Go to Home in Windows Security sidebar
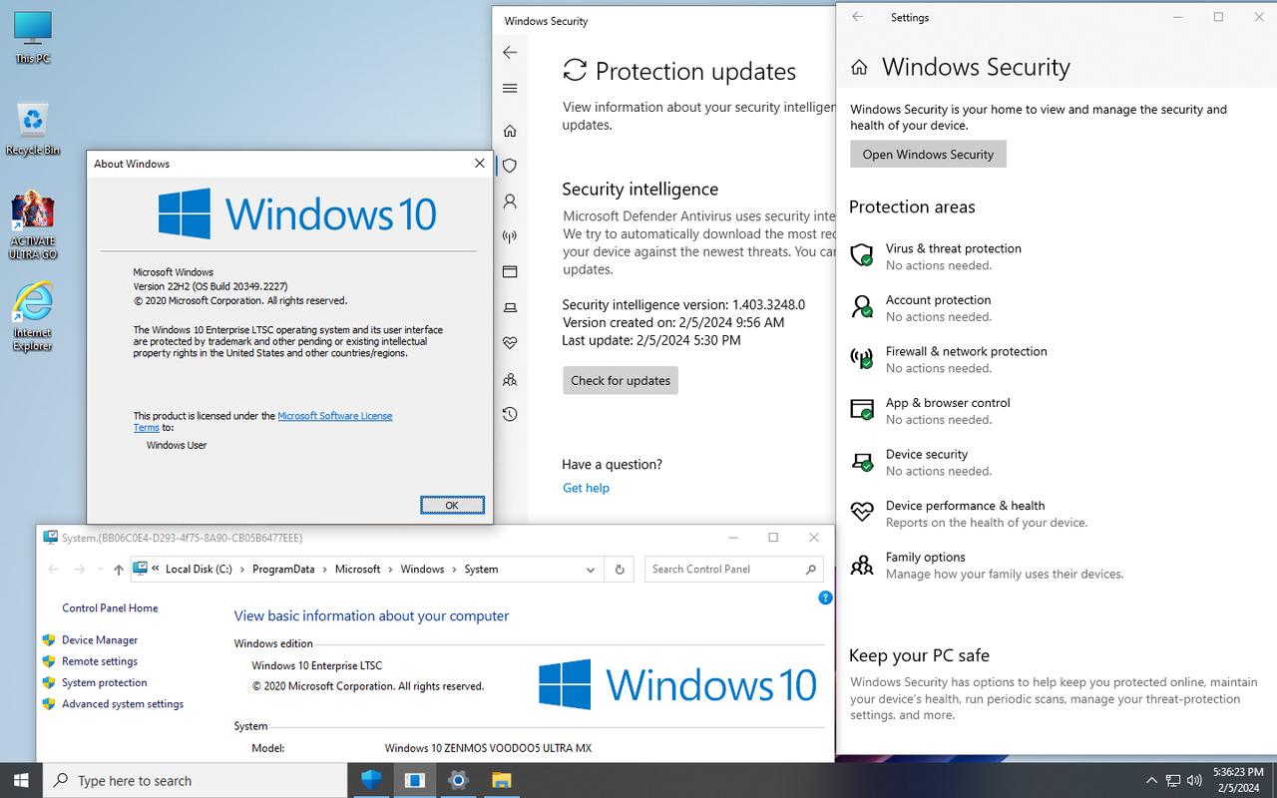 510,131
